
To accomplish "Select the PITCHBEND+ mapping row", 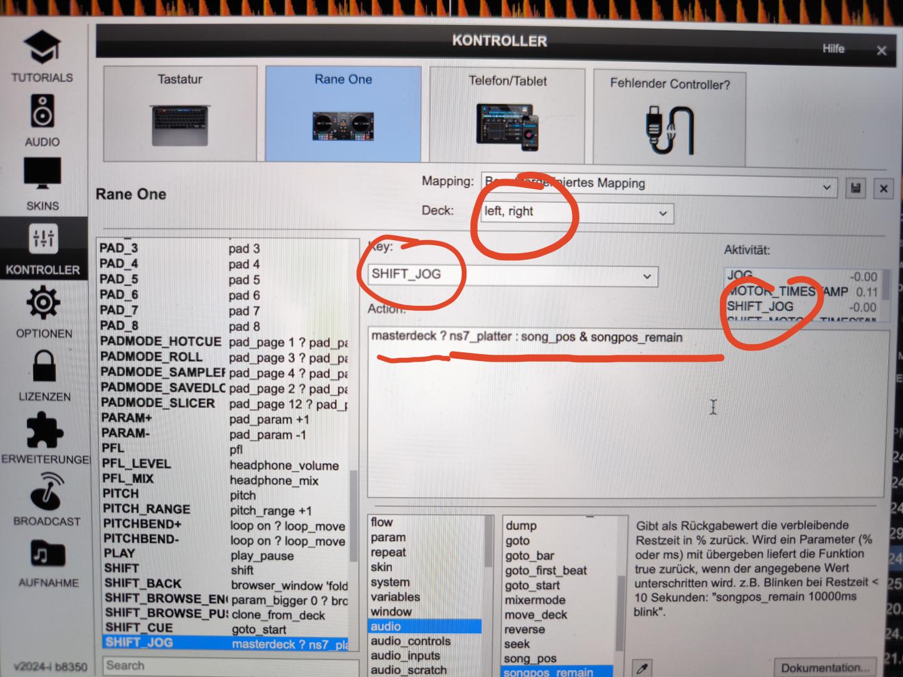I will tap(225, 525).
